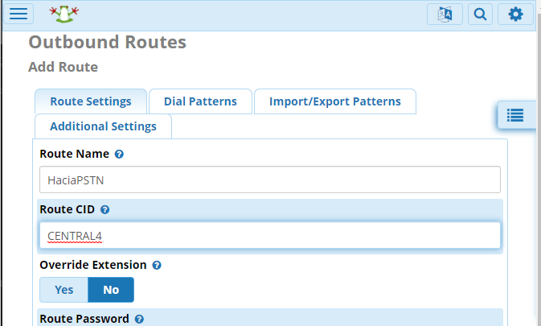Show help for Override Extension

tap(157, 264)
